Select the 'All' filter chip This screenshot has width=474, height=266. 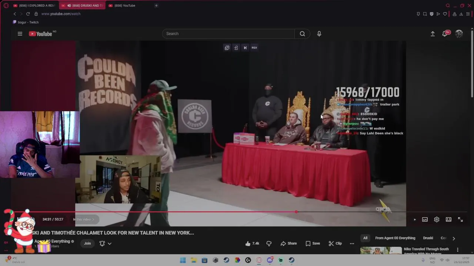click(x=365, y=238)
